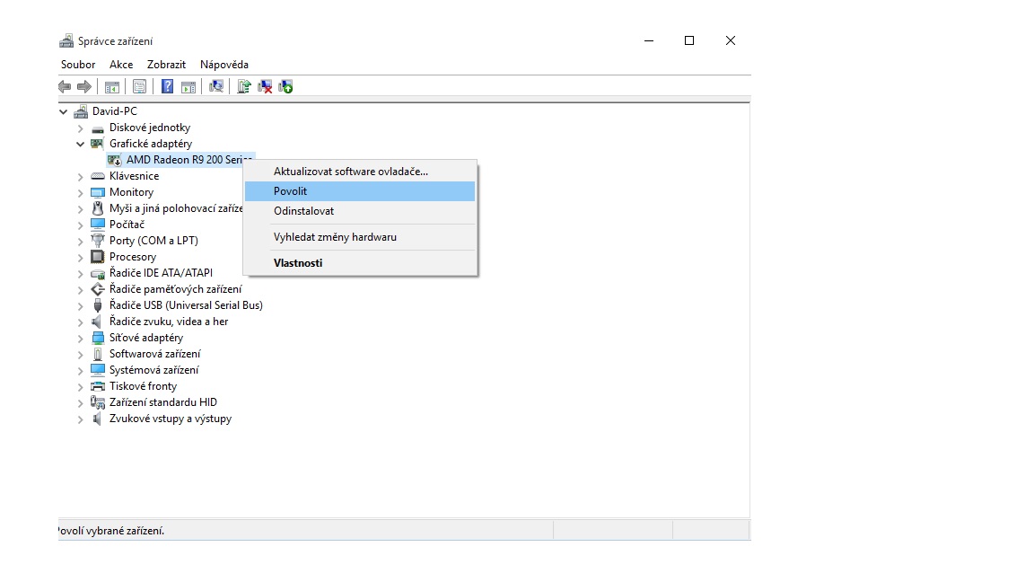1034x582 pixels.
Task: Expand Zvukové vstupy a výstupy chevron
Action: [81, 419]
